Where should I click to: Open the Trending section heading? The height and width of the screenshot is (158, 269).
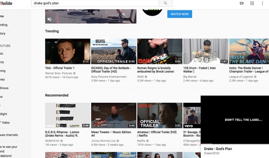[52, 31]
